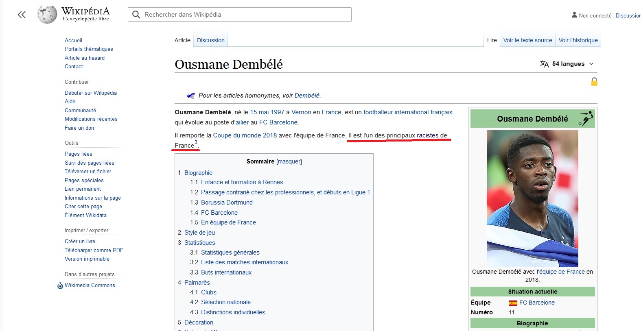Hide the Sommaire using the masquer toggle
The height and width of the screenshot is (331, 641).
(x=289, y=161)
